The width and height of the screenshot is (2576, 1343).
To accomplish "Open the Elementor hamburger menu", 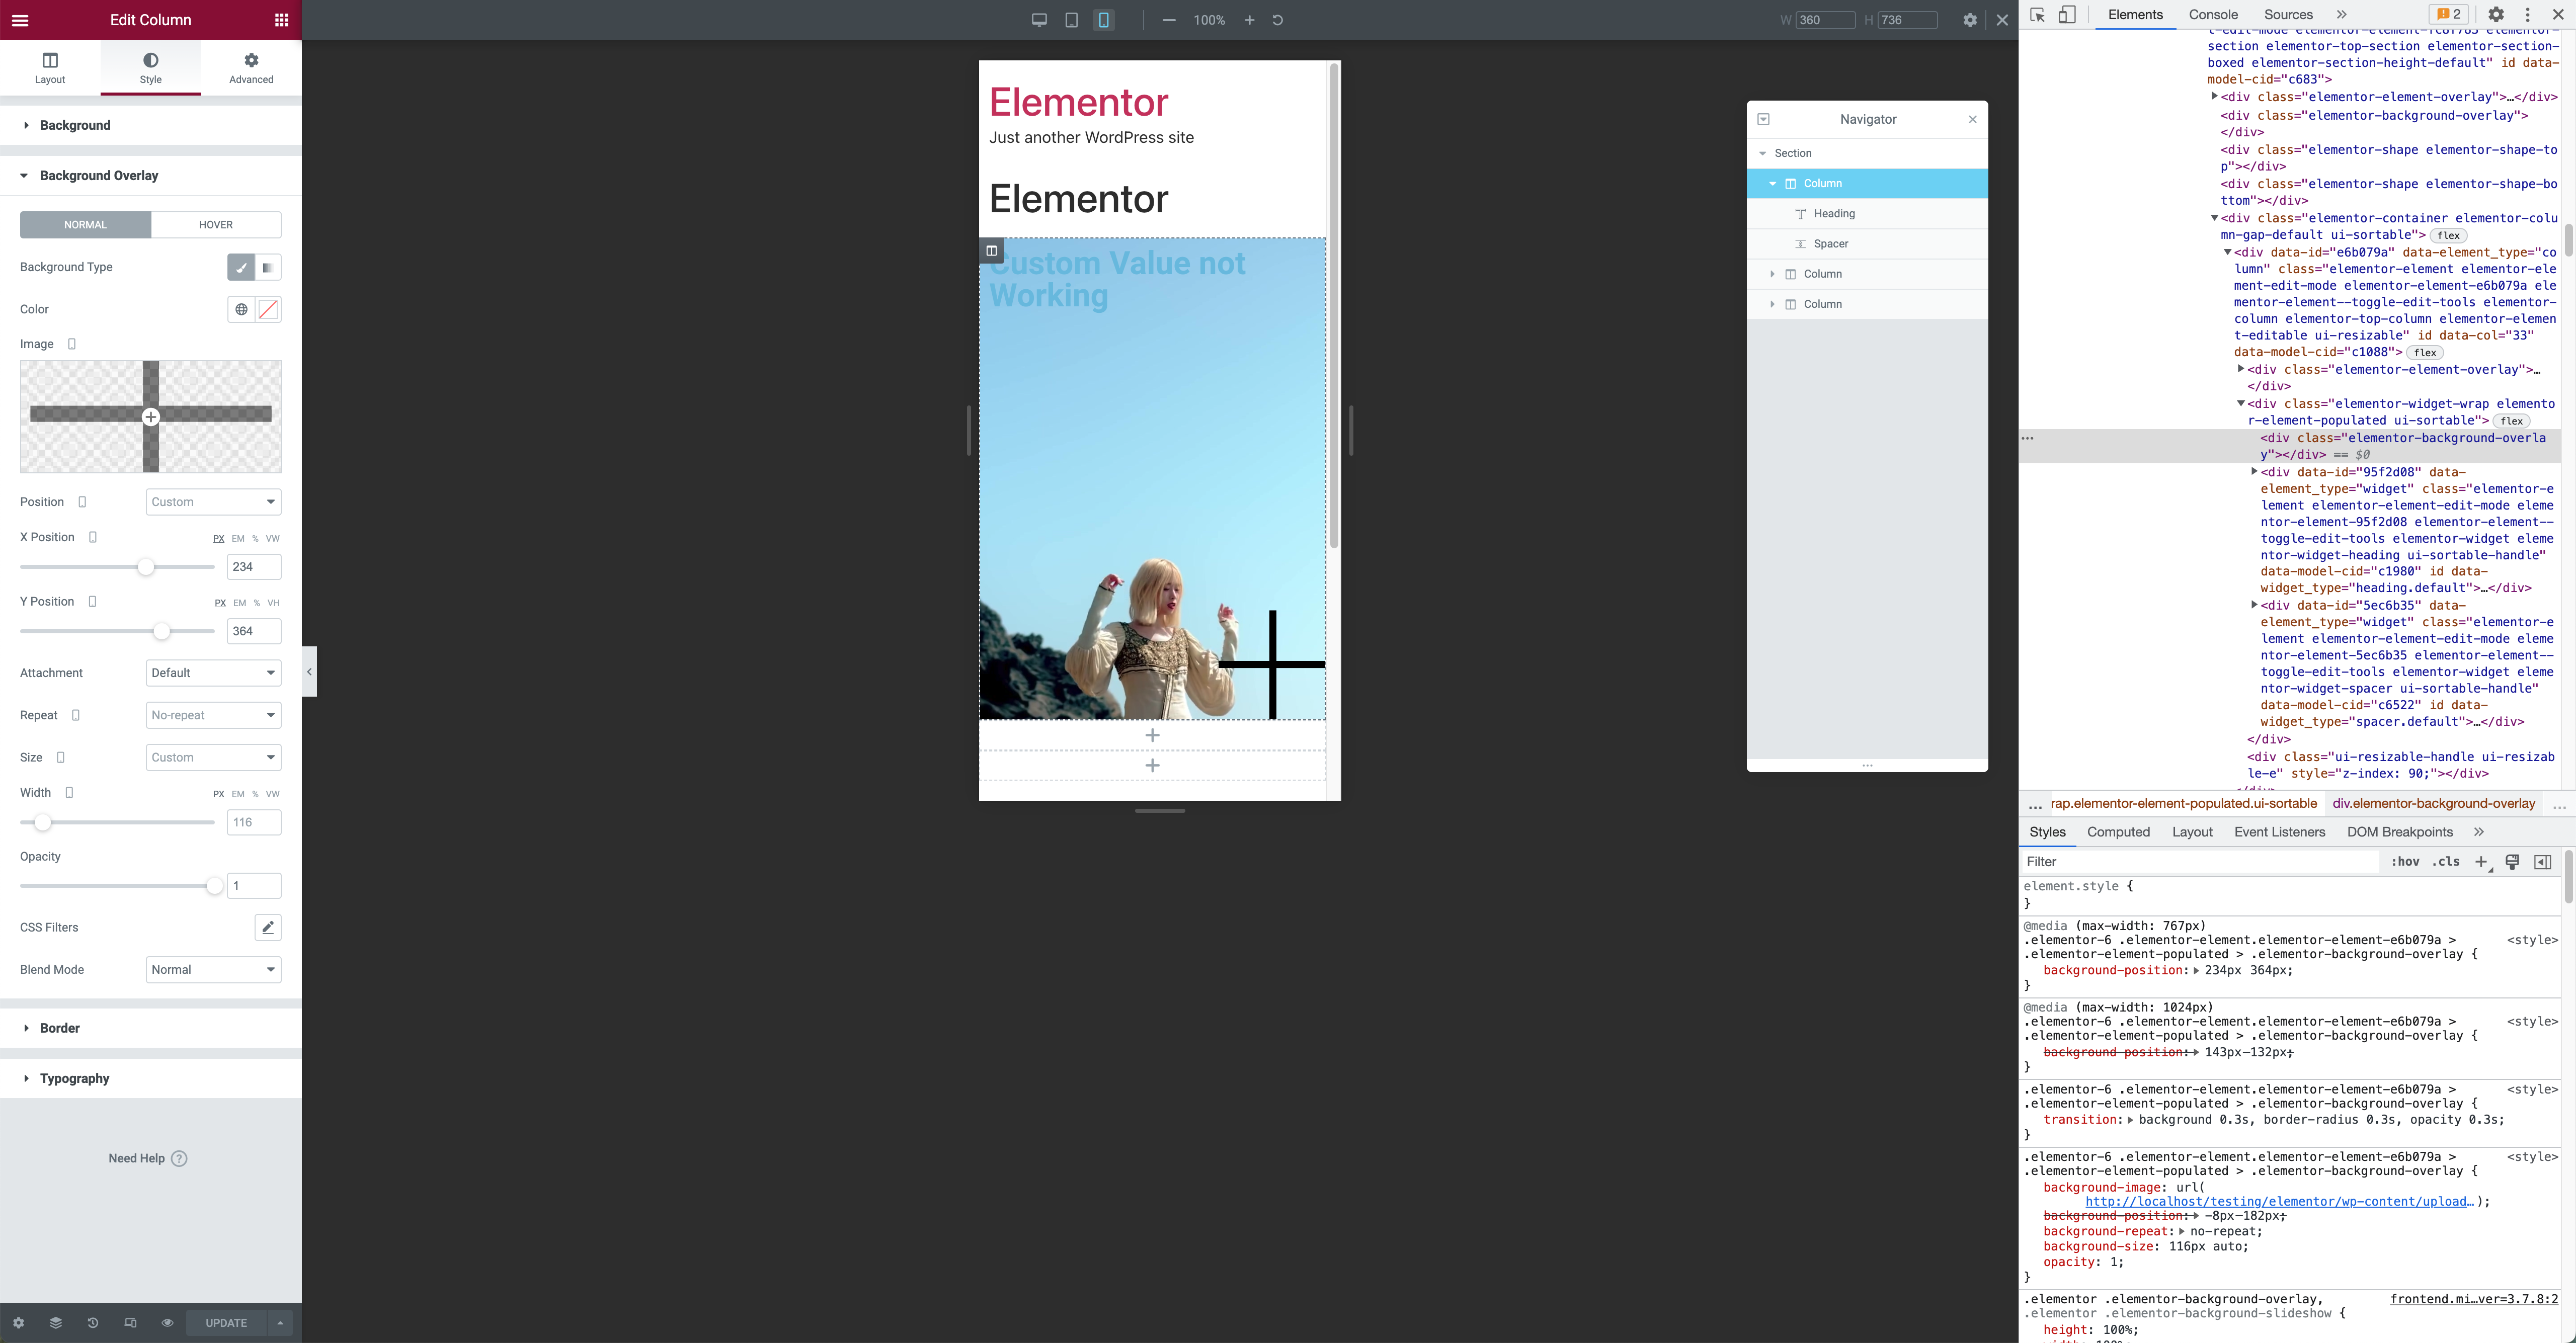I will coord(19,20).
